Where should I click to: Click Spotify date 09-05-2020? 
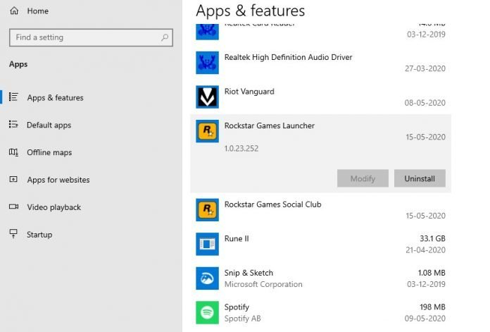(425, 319)
